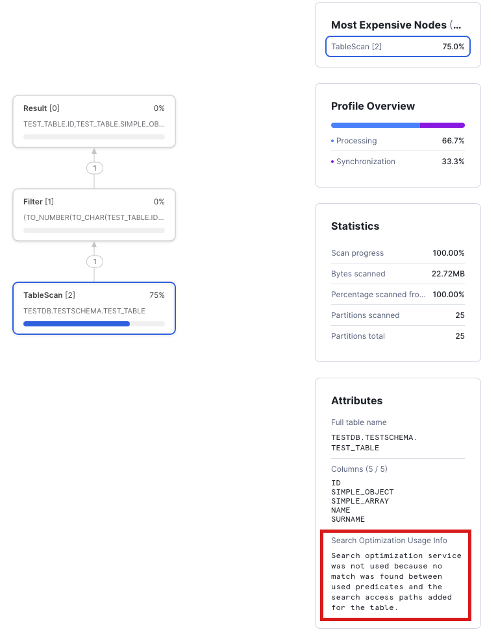Click the TableScan node's blue progress bar
Image resolution: width=485 pixels, height=634 pixels.
pos(77,323)
